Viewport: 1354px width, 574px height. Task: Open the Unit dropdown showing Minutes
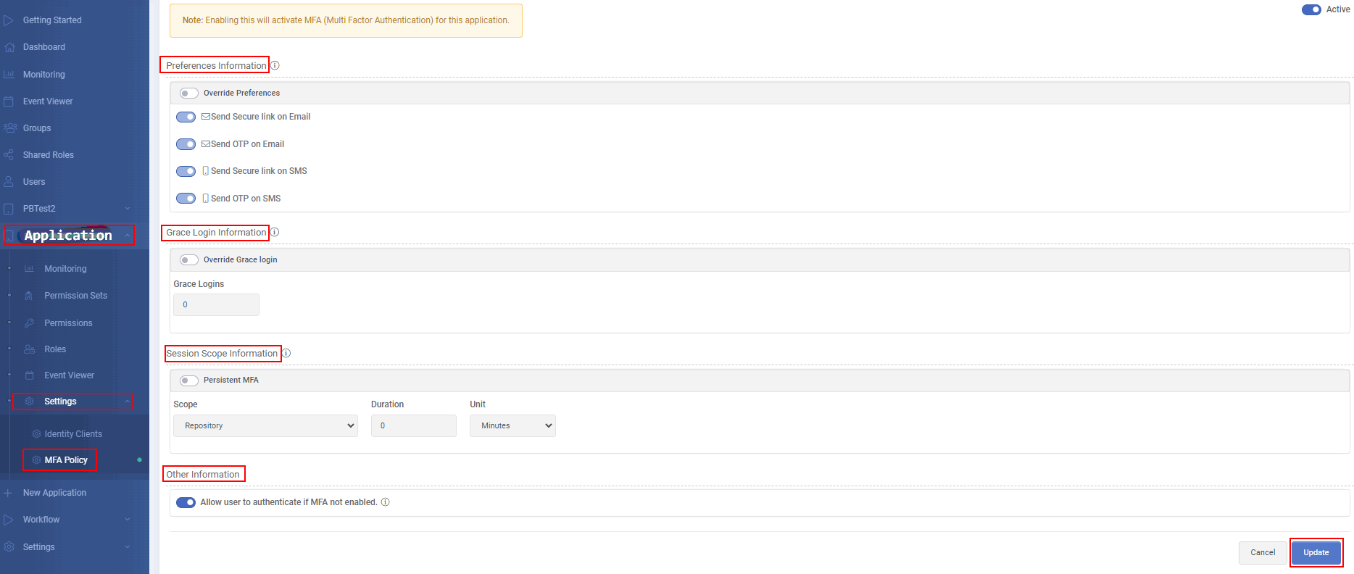pyautogui.click(x=512, y=426)
